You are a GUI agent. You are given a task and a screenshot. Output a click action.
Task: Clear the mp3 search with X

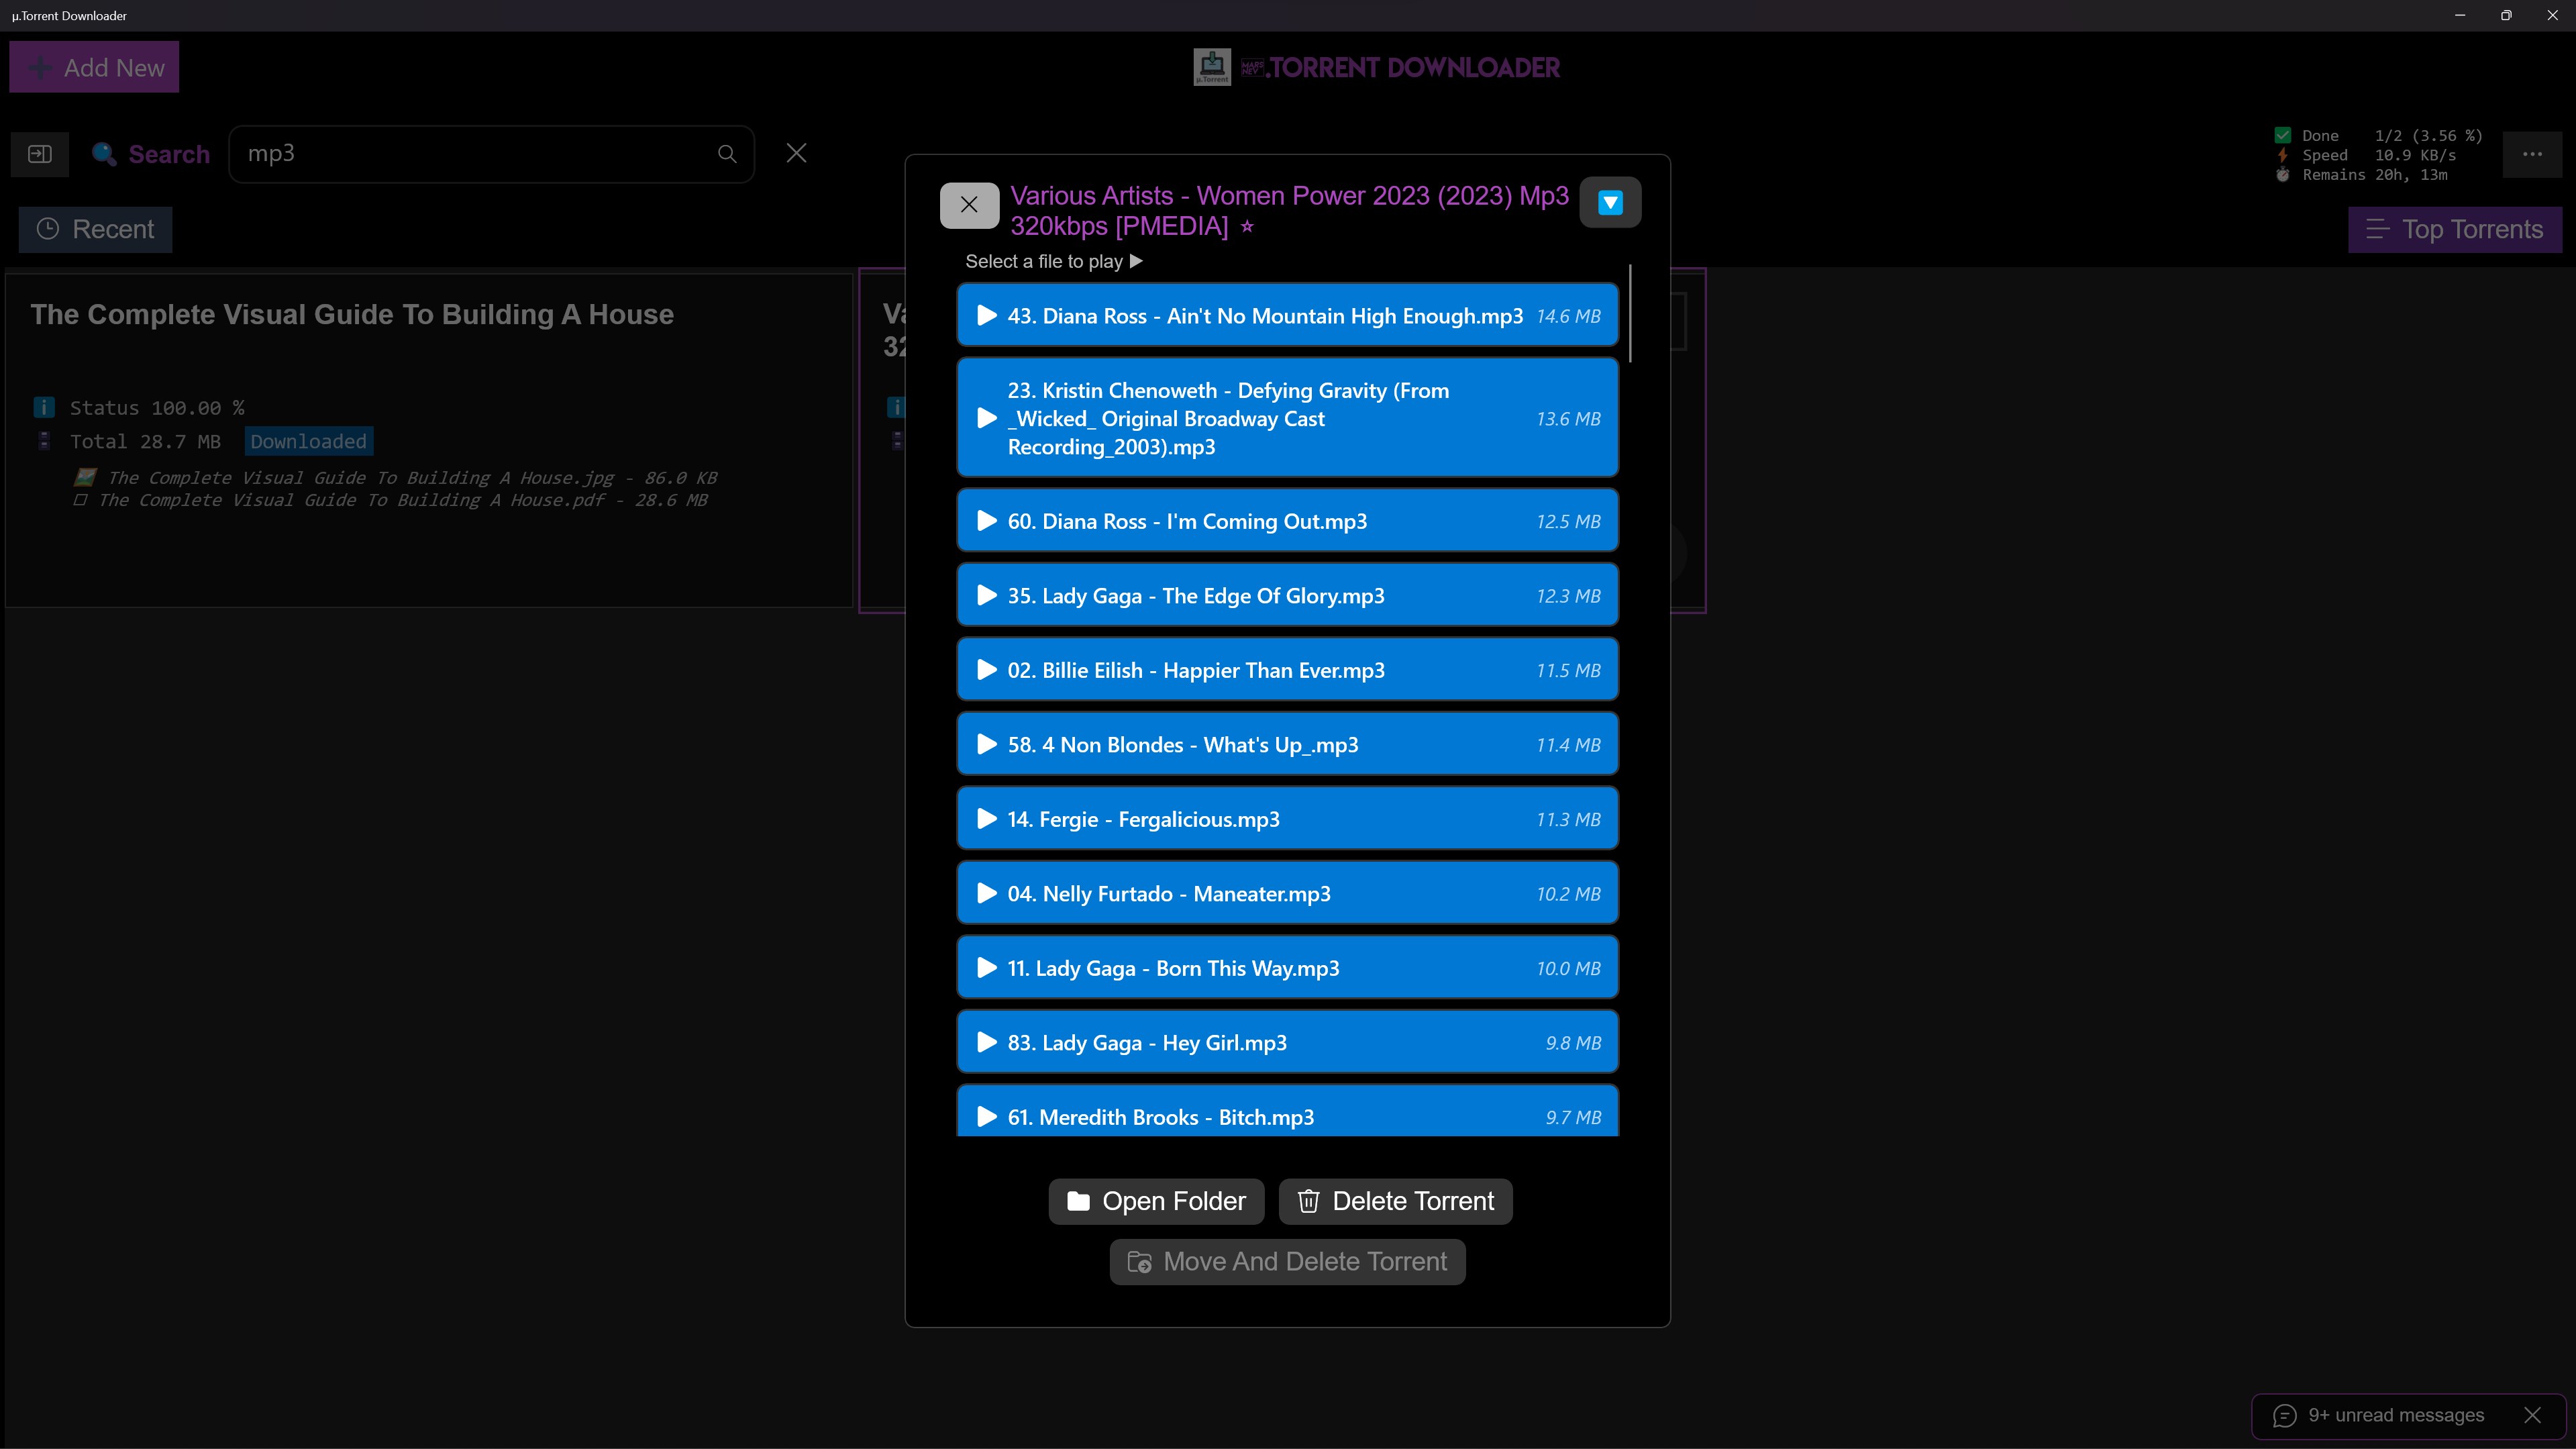click(796, 153)
